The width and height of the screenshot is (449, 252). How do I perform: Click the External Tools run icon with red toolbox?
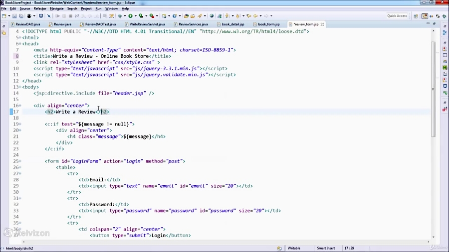(x=152, y=16)
